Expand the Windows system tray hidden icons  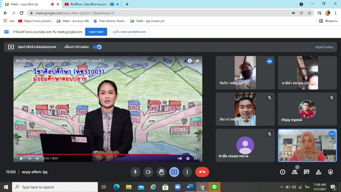click(282, 187)
